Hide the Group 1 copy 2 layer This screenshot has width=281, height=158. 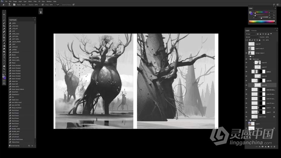247,53
